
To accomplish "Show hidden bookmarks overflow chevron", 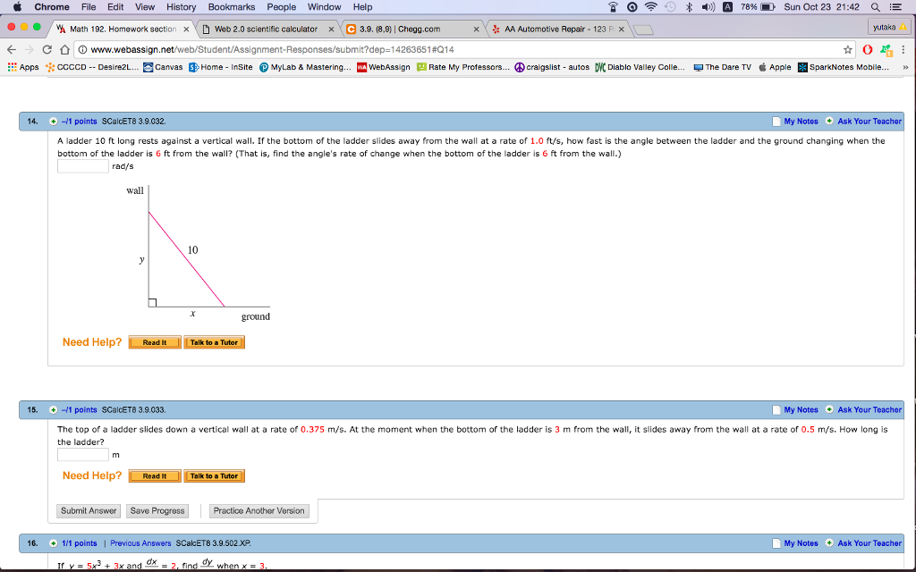I will coord(905,67).
